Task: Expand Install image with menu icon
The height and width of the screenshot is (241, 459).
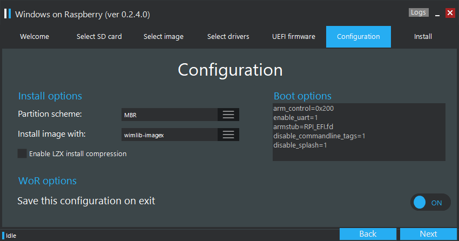Action: [x=228, y=135]
